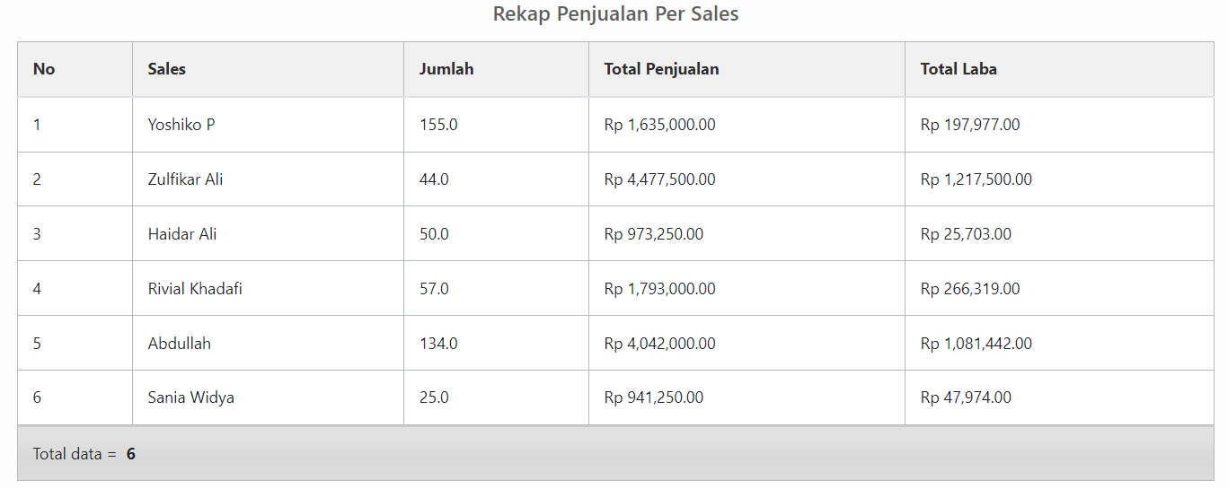Image resolution: width=1228 pixels, height=489 pixels.
Task: Click the Rp 1,081,442.00 profit cell
Action: pos(976,344)
